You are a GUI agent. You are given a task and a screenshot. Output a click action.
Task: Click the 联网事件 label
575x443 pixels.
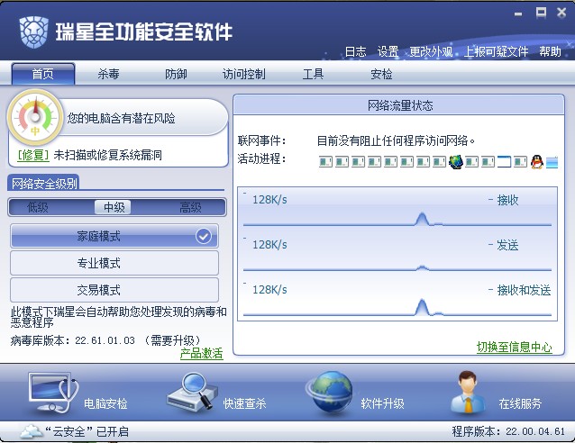[x=261, y=140]
